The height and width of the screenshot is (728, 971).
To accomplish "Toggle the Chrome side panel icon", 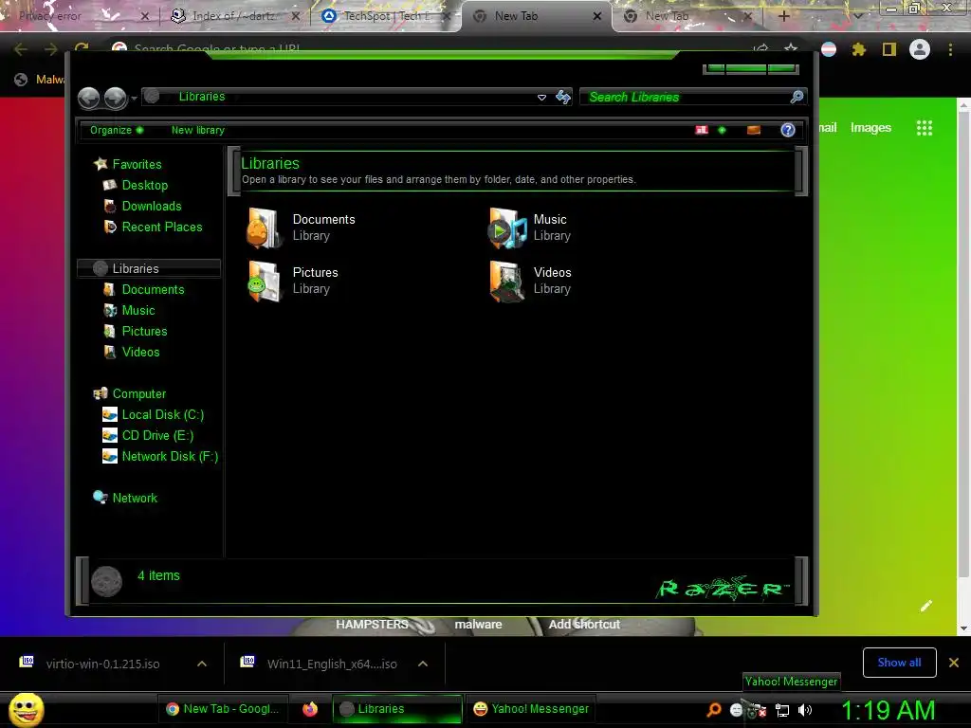I will tap(889, 49).
